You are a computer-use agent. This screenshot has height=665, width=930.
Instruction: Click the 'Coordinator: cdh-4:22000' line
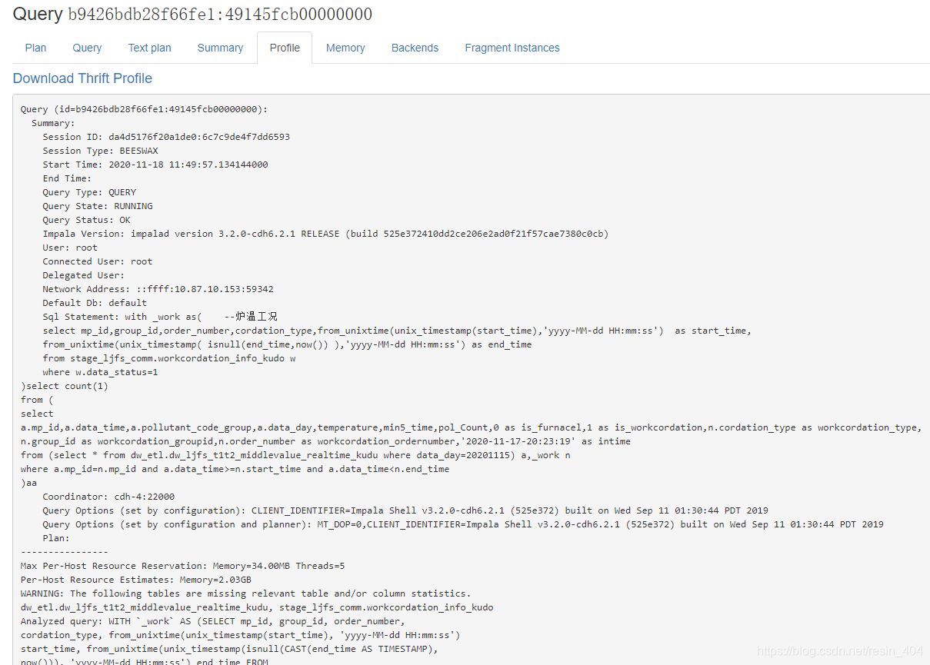pos(108,497)
